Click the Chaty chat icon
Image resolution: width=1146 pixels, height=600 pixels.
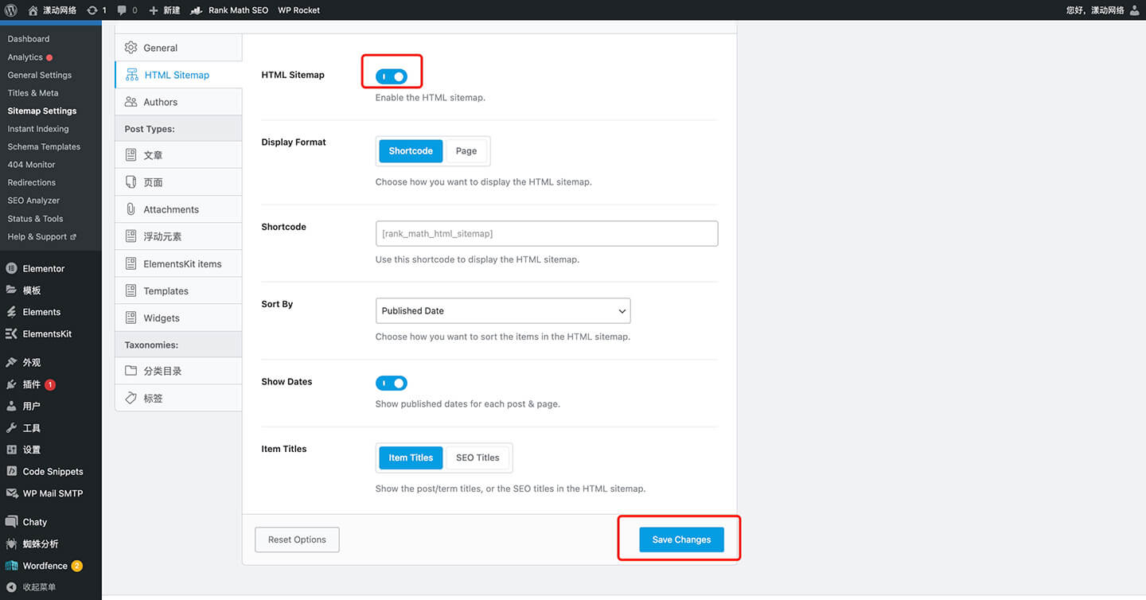11,522
